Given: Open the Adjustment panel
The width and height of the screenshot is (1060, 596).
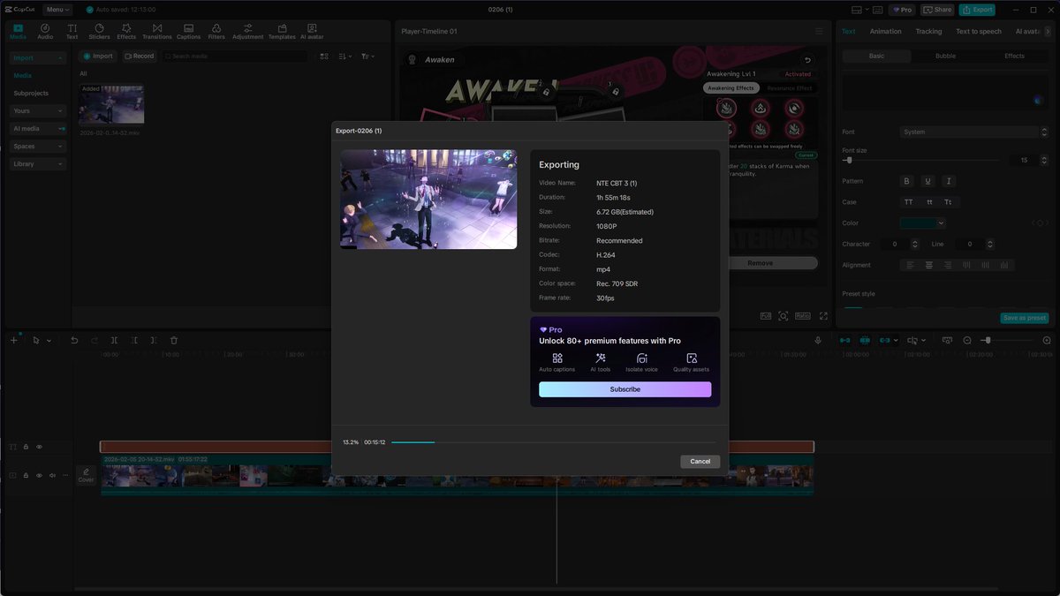Looking at the screenshot, I should 248,32.
